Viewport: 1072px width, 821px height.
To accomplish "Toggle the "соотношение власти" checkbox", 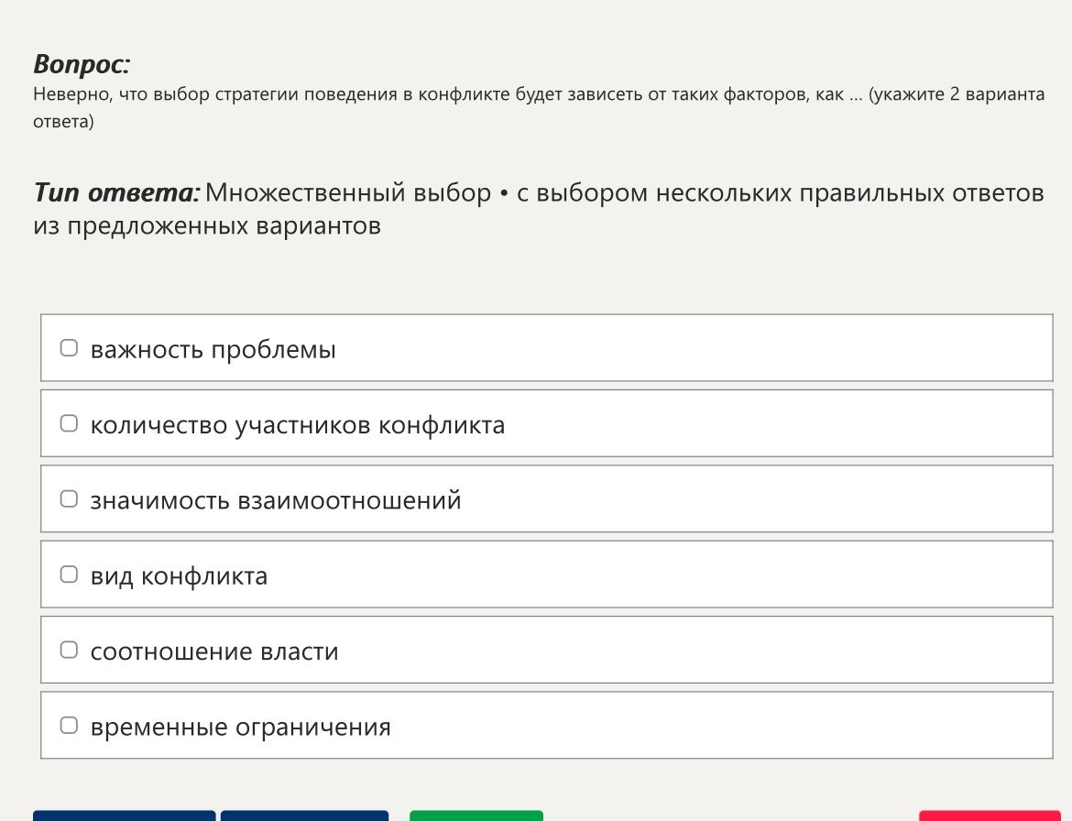I will (x=69, y=650).
